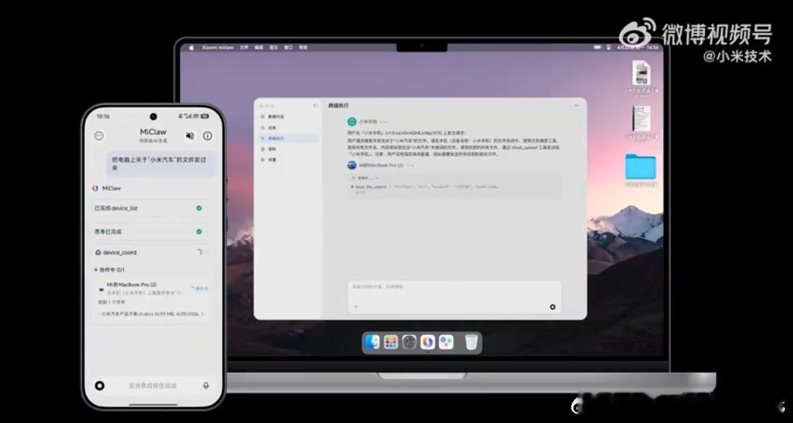Tap the chat bubble about "小米汽车" files
Image resolution: width=793 pixels, height=423 pixels.
[x=160, y=163]
